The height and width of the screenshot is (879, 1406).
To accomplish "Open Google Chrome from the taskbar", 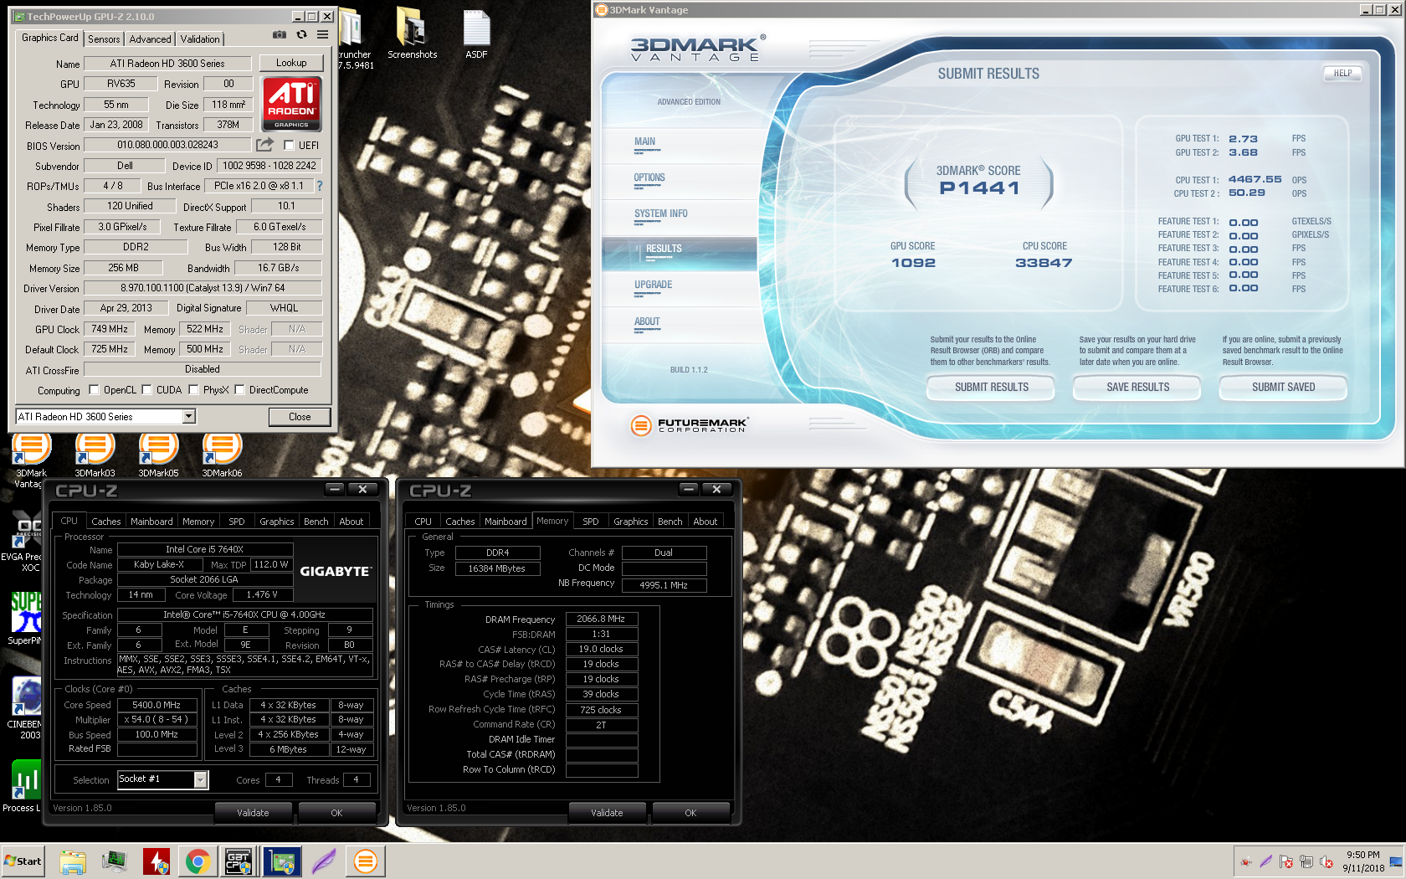I will tap(198, 861).
